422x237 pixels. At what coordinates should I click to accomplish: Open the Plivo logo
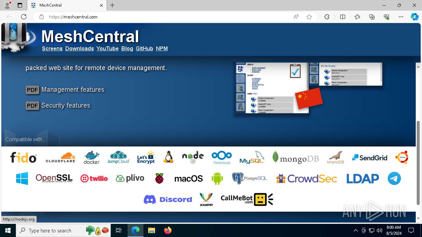130,178
